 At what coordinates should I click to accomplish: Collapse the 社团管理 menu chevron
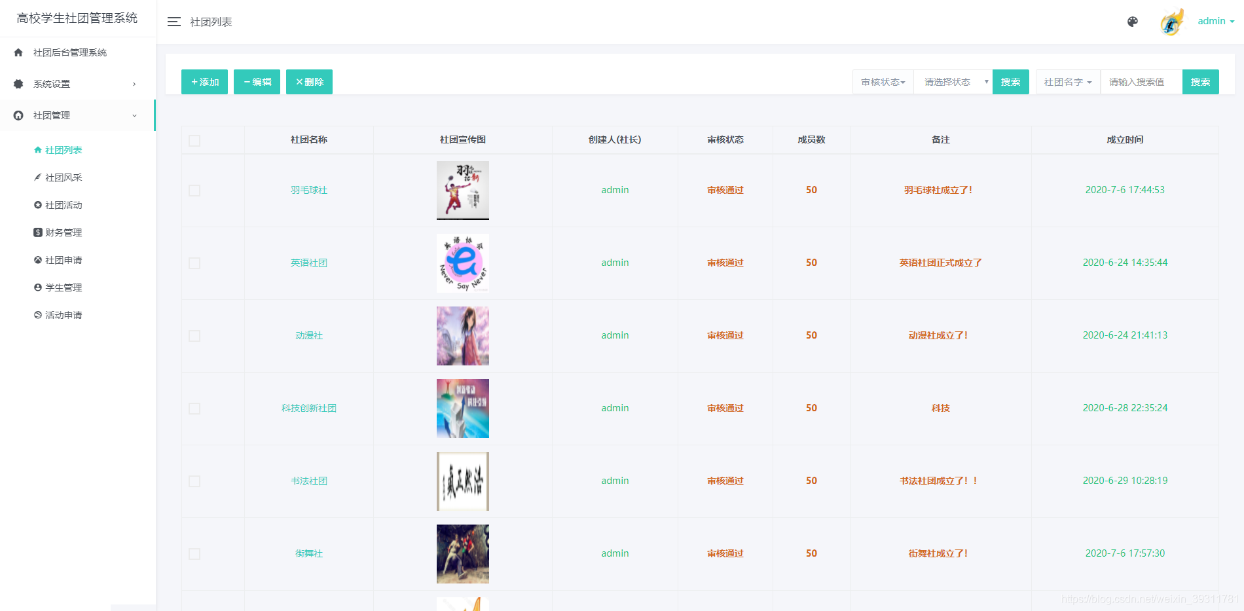134,115
